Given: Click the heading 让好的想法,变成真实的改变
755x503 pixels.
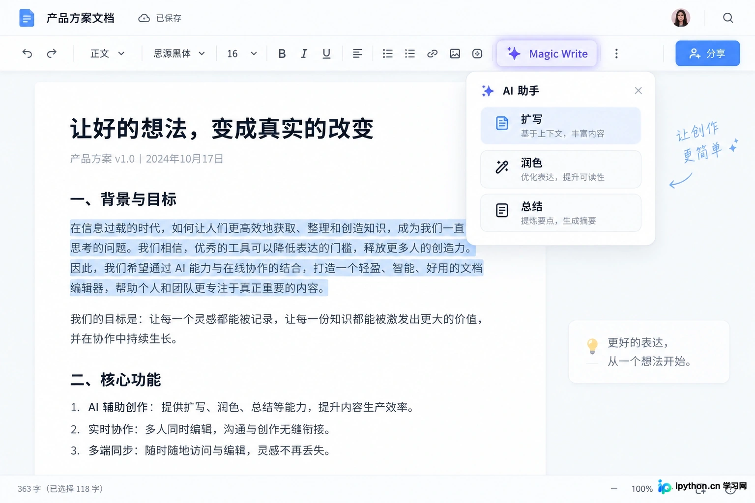Looking at the screenshot, I should click(x=222, y=129).
